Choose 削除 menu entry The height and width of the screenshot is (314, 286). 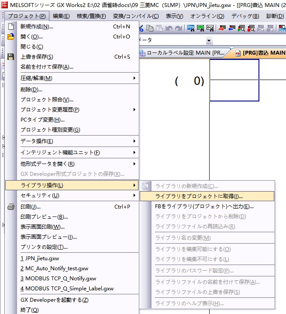[x=72, y=90]
